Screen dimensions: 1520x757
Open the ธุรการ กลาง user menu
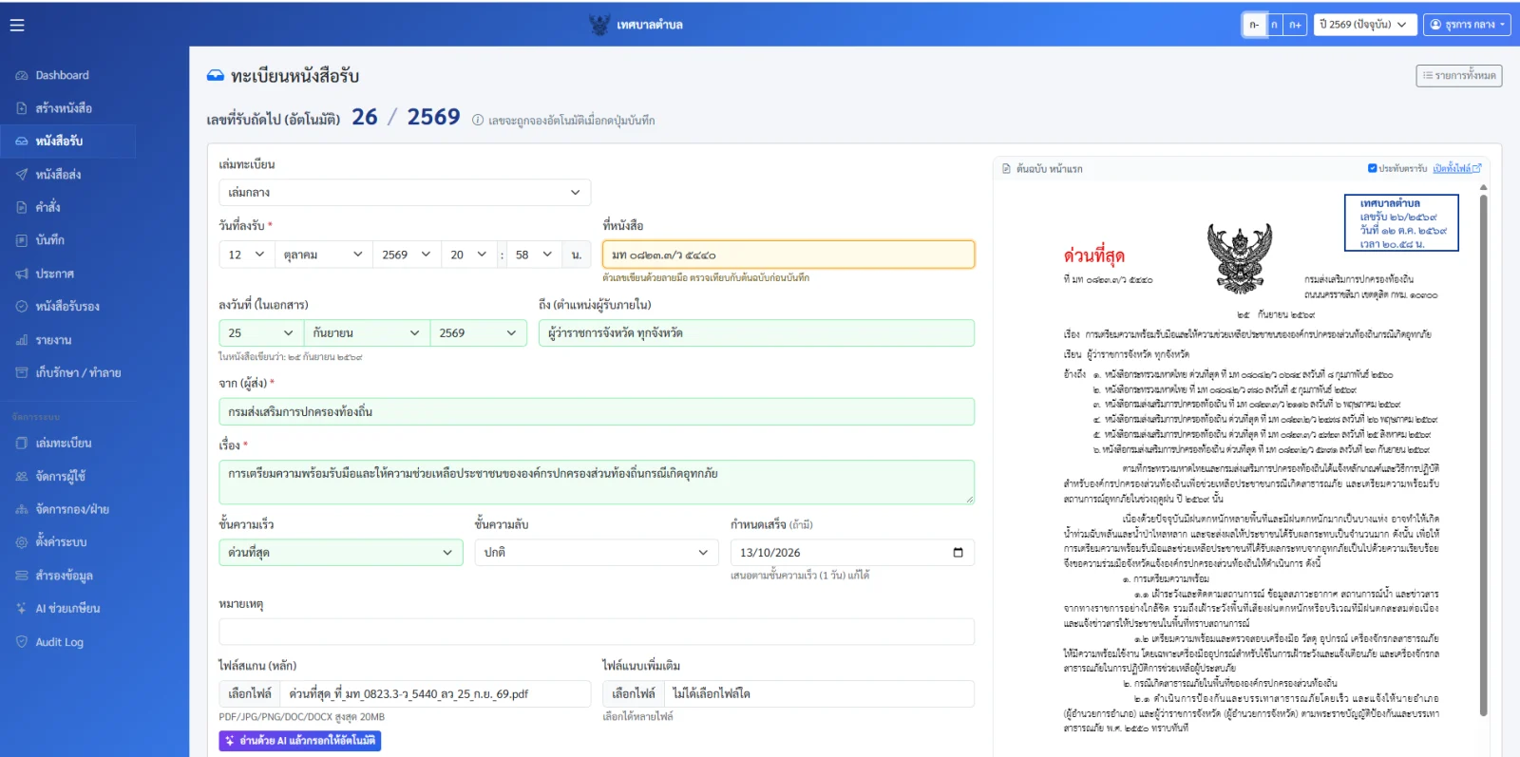1468,25
